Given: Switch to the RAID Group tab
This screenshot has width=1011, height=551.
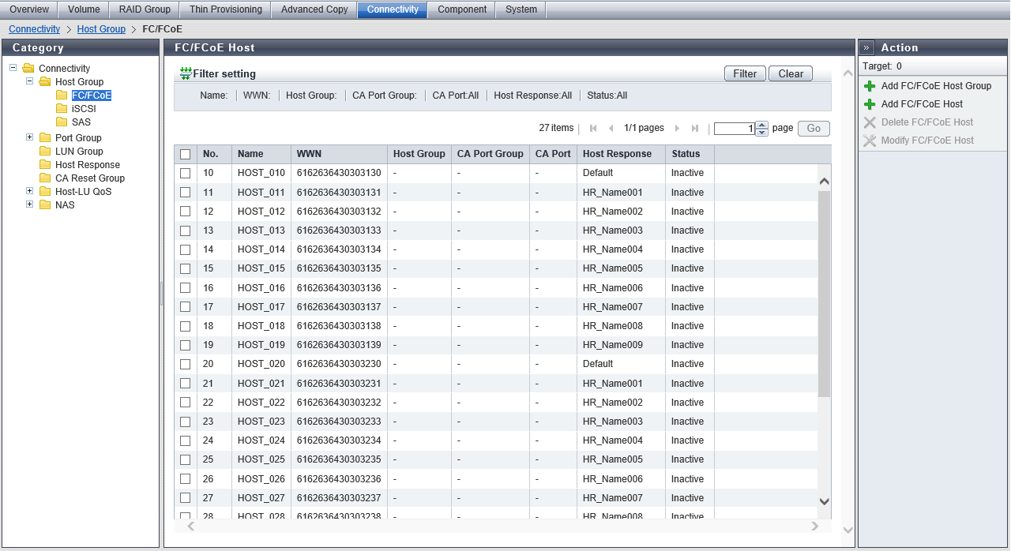Looking at the screenshot, I should 145,9.
